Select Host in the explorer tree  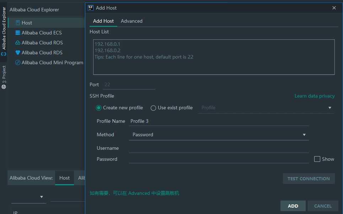click(46, 23)
